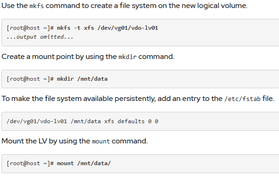Viewport: 279px width, 176px height.
Task: Click the sentence 'Create a mount point'
Action: coord(88,57)
